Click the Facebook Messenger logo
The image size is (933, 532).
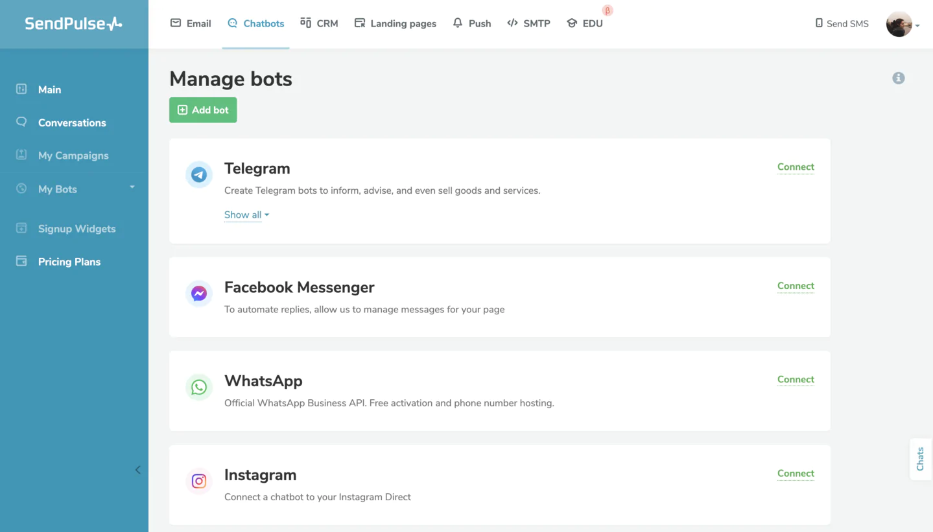[199, 294]
